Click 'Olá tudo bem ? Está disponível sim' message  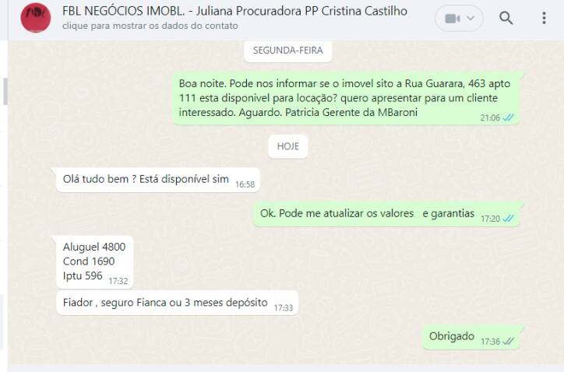pyautogui.click(x=158, y=180)
